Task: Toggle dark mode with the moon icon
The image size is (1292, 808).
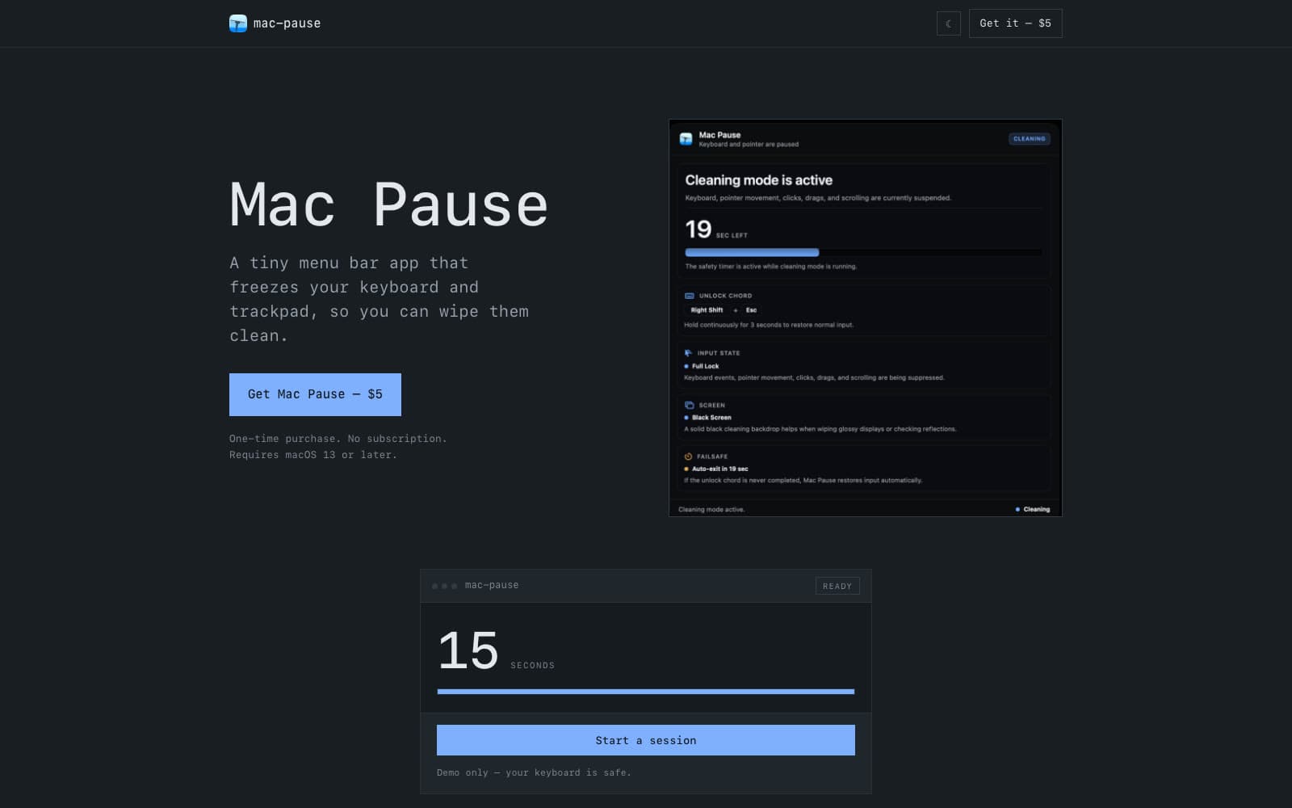Action: tap(949, 23)
